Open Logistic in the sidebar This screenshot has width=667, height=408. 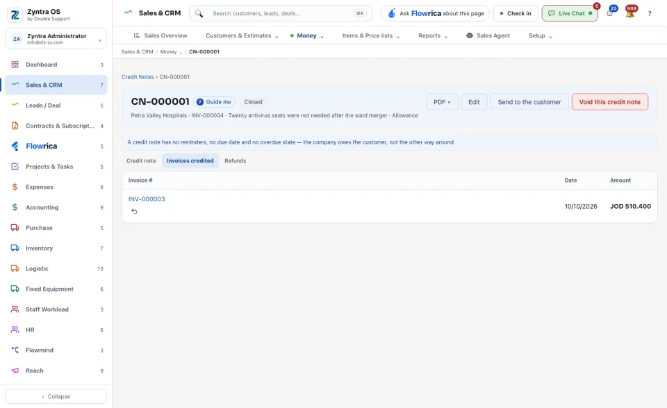pos(56,268)
